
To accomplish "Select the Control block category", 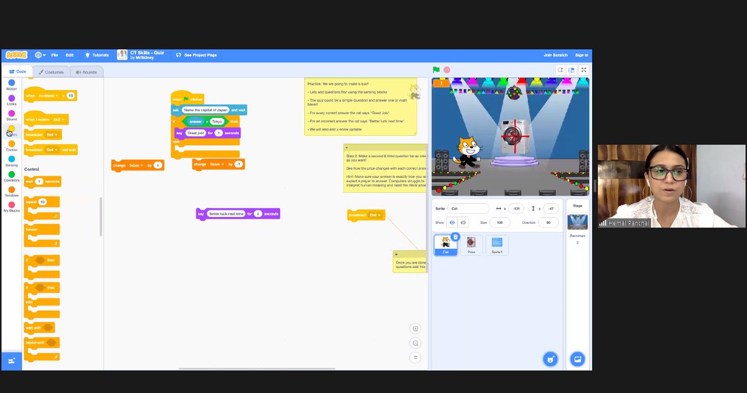I will point(11,146).
